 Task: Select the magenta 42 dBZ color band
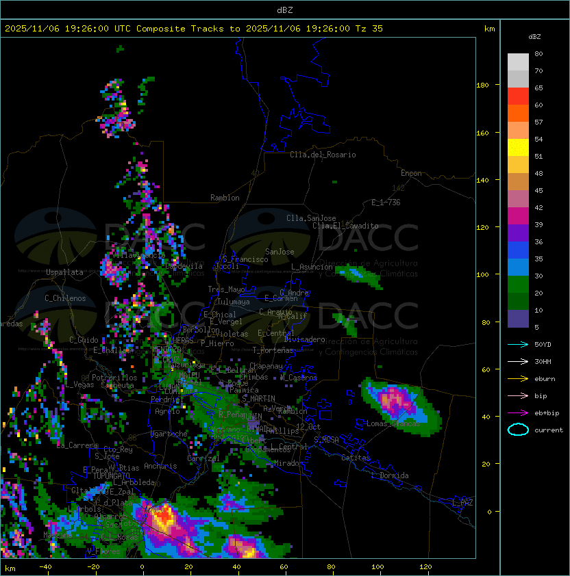[x=518, y=216]
